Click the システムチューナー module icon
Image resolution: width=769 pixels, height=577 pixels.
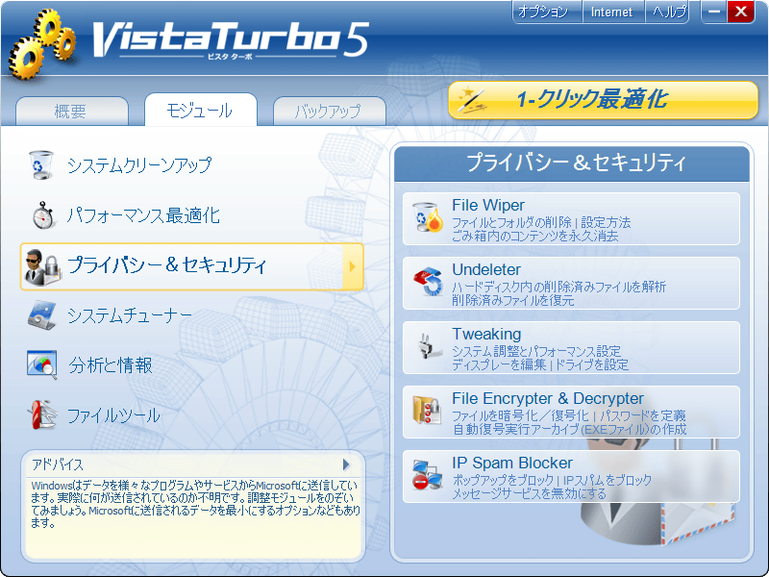pos(41,315)
